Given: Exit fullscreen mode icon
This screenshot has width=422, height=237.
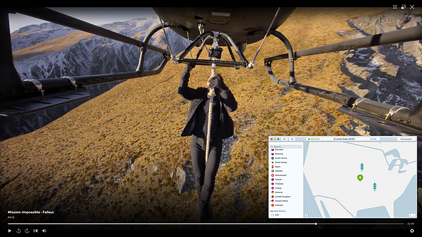Looking at the screenshot, I should click(x=395, y=7).
